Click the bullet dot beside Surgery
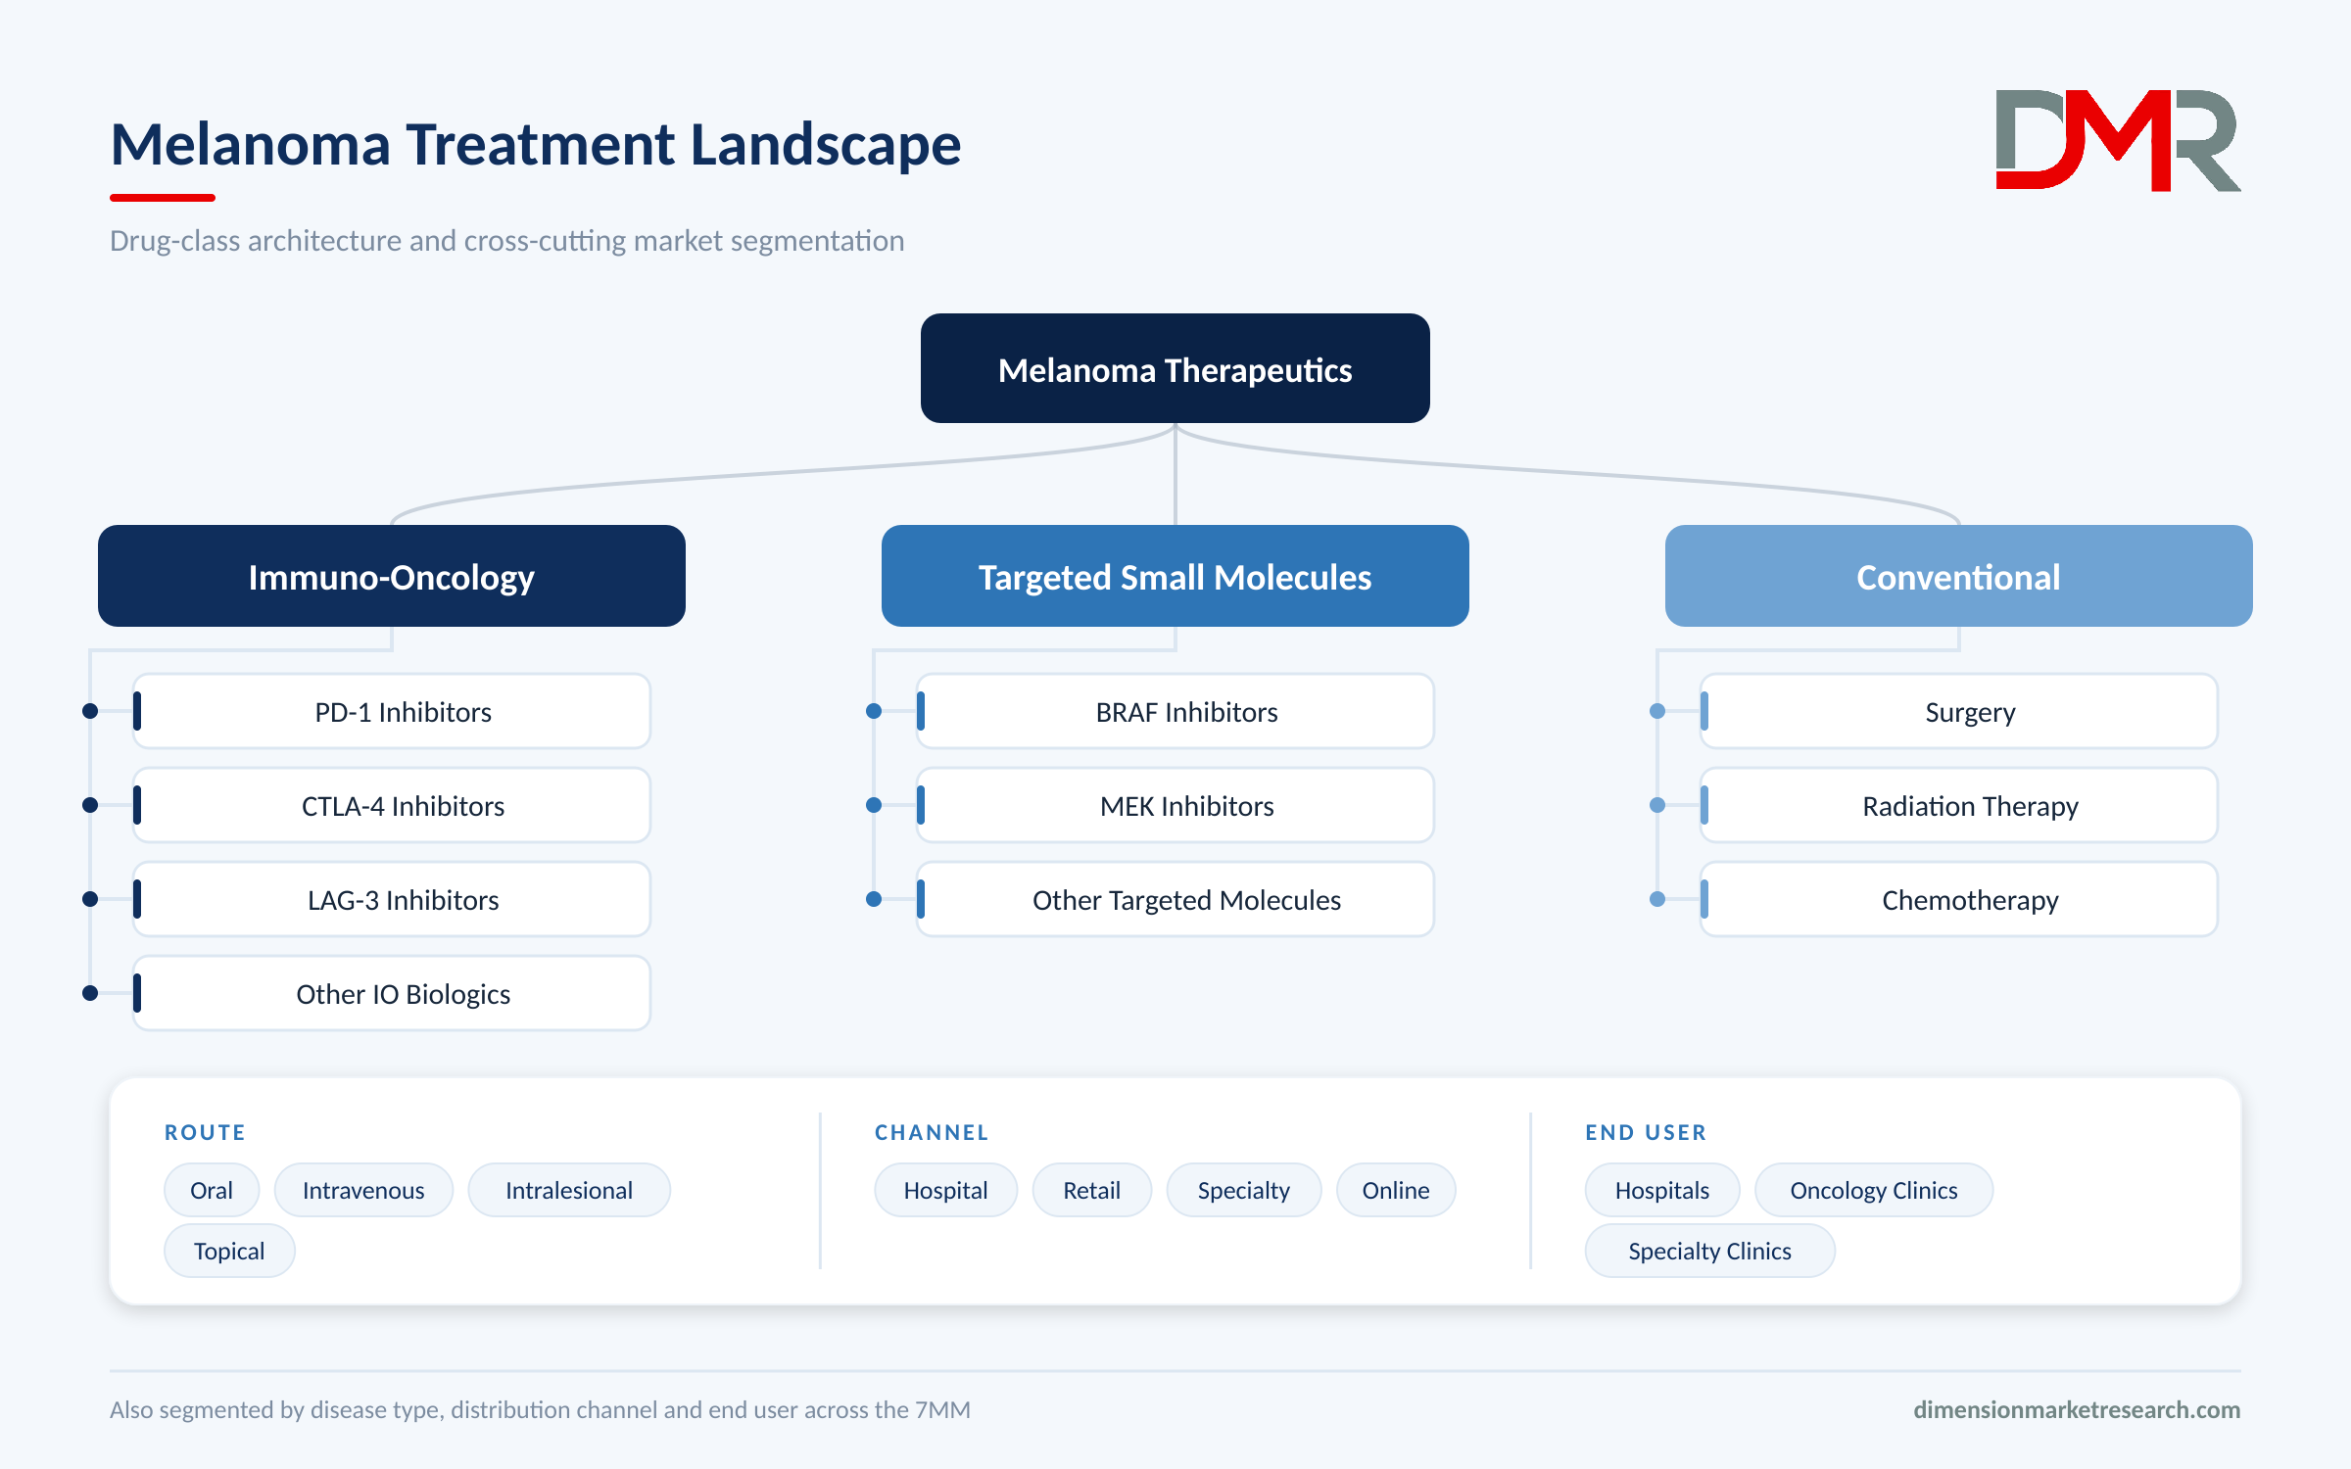Screen dimensions: 2351x1469 pos(1657,711)
